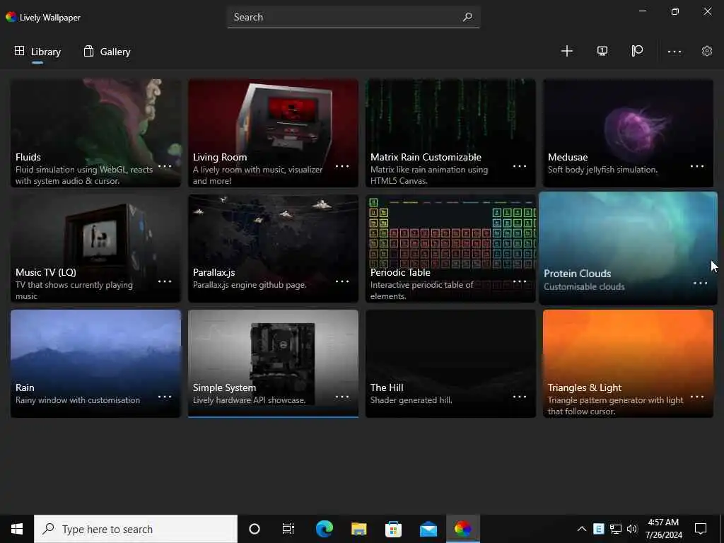Open the active wallpapers monitor icon

(602, 51)
